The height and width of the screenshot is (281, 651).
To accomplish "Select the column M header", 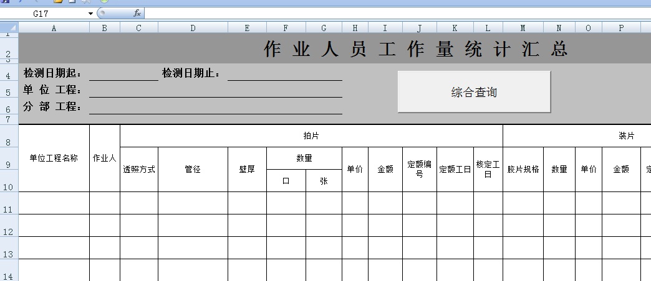I will (523, 27).
